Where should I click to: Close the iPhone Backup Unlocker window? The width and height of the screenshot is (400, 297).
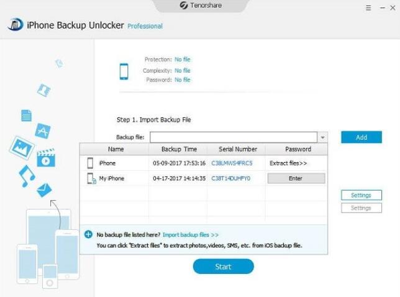(393, 8)
